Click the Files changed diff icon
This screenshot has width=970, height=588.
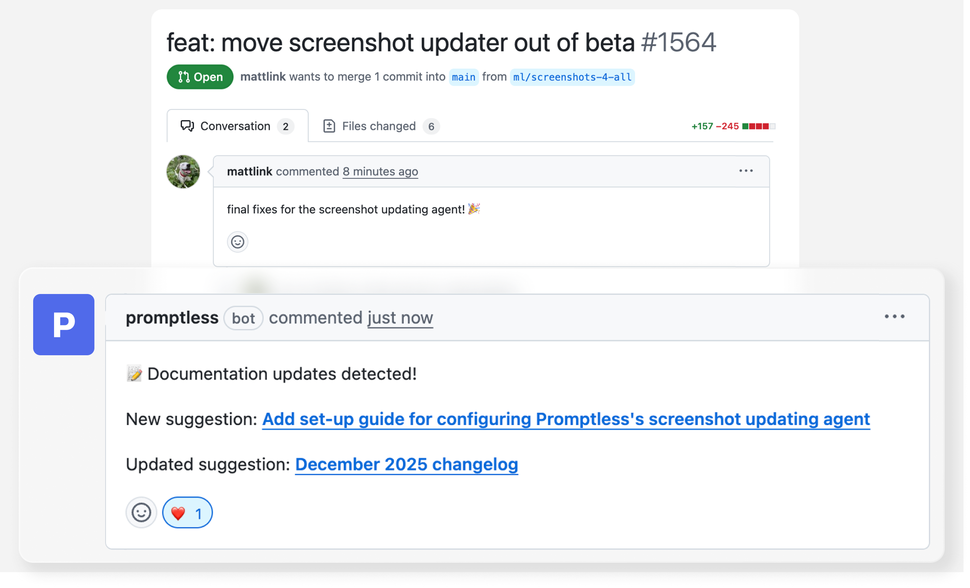pyautogui.click(x=329, y=126)
